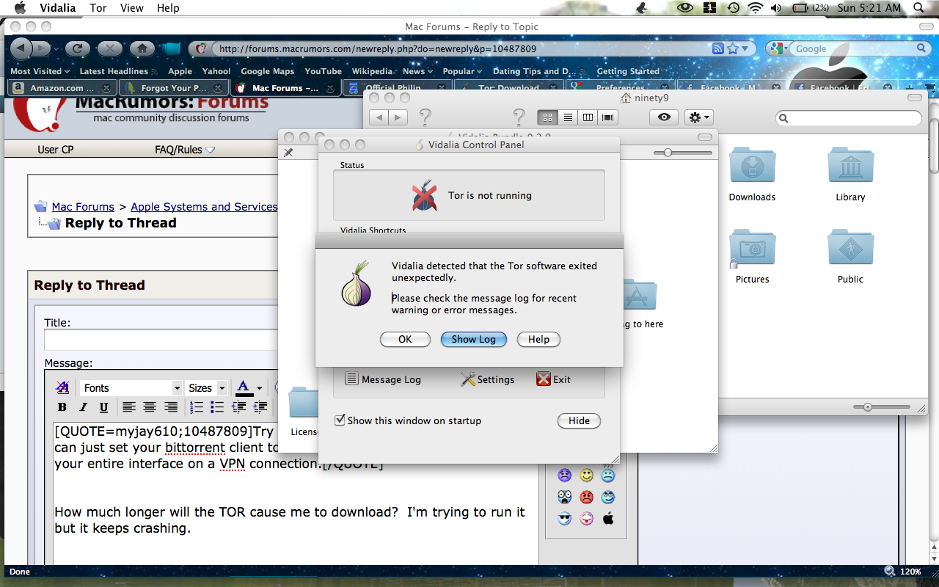Switch Finder to column view
Viewport: 939px width, 587px height.
[588, 117]
